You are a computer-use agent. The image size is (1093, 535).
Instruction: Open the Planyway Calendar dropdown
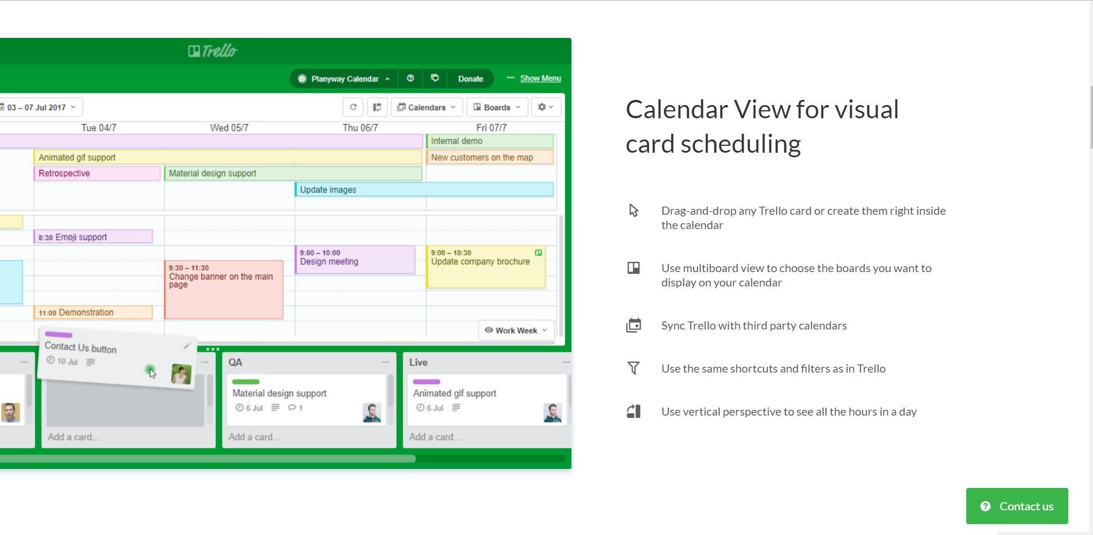coord(344,79)
